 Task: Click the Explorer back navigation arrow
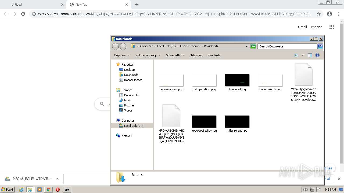pyautogui.click(x=115, y=46)
